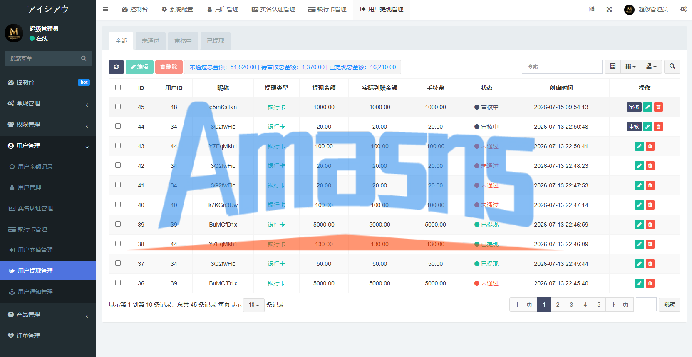Delete the withdrawal row with ID 43

pos(650,146)
